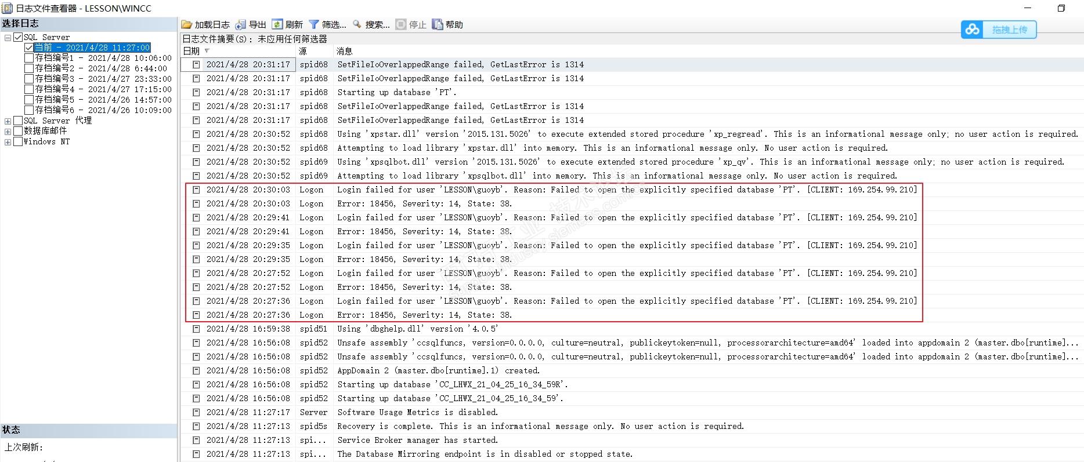Click the row icon for "Starting up database 'PT'"

(196, 92)
